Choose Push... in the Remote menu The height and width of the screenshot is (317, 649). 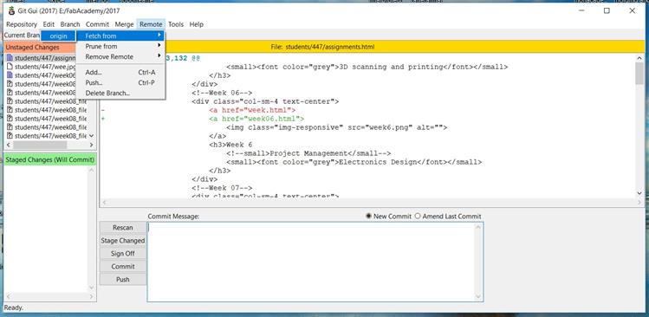pyautogui.click(x=120, y=83)
